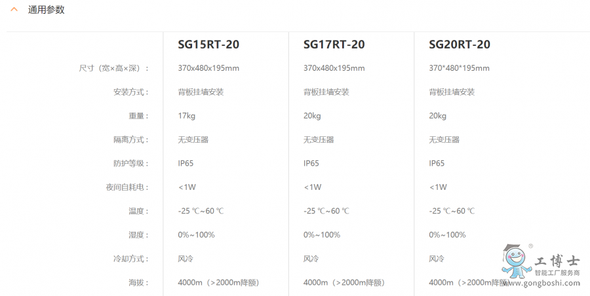This screenshot has width=590, height=296.
Task: Click the 隔离方式 row label
Action: pyautogui.click(x=131, y=139)
